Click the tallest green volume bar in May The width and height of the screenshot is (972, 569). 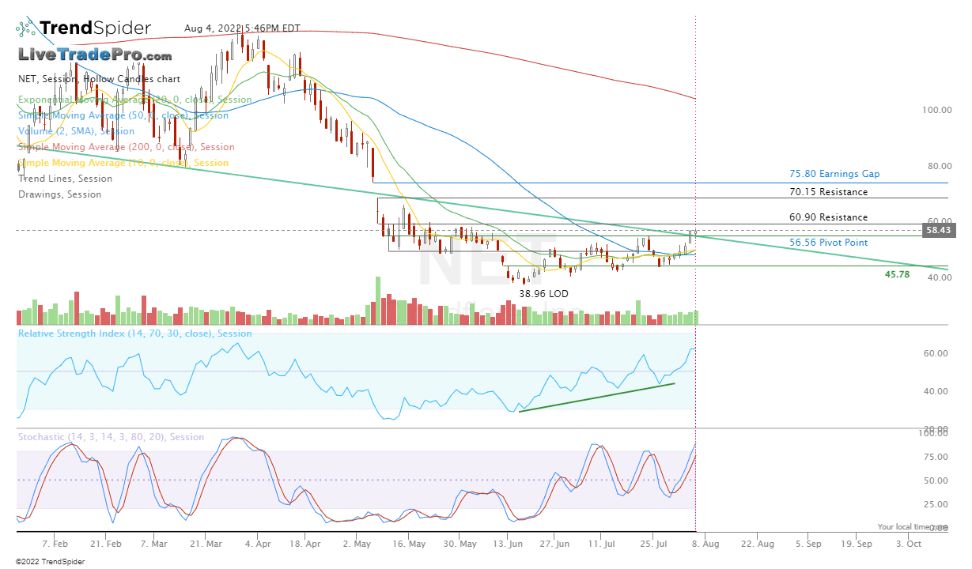pos(378,300)
